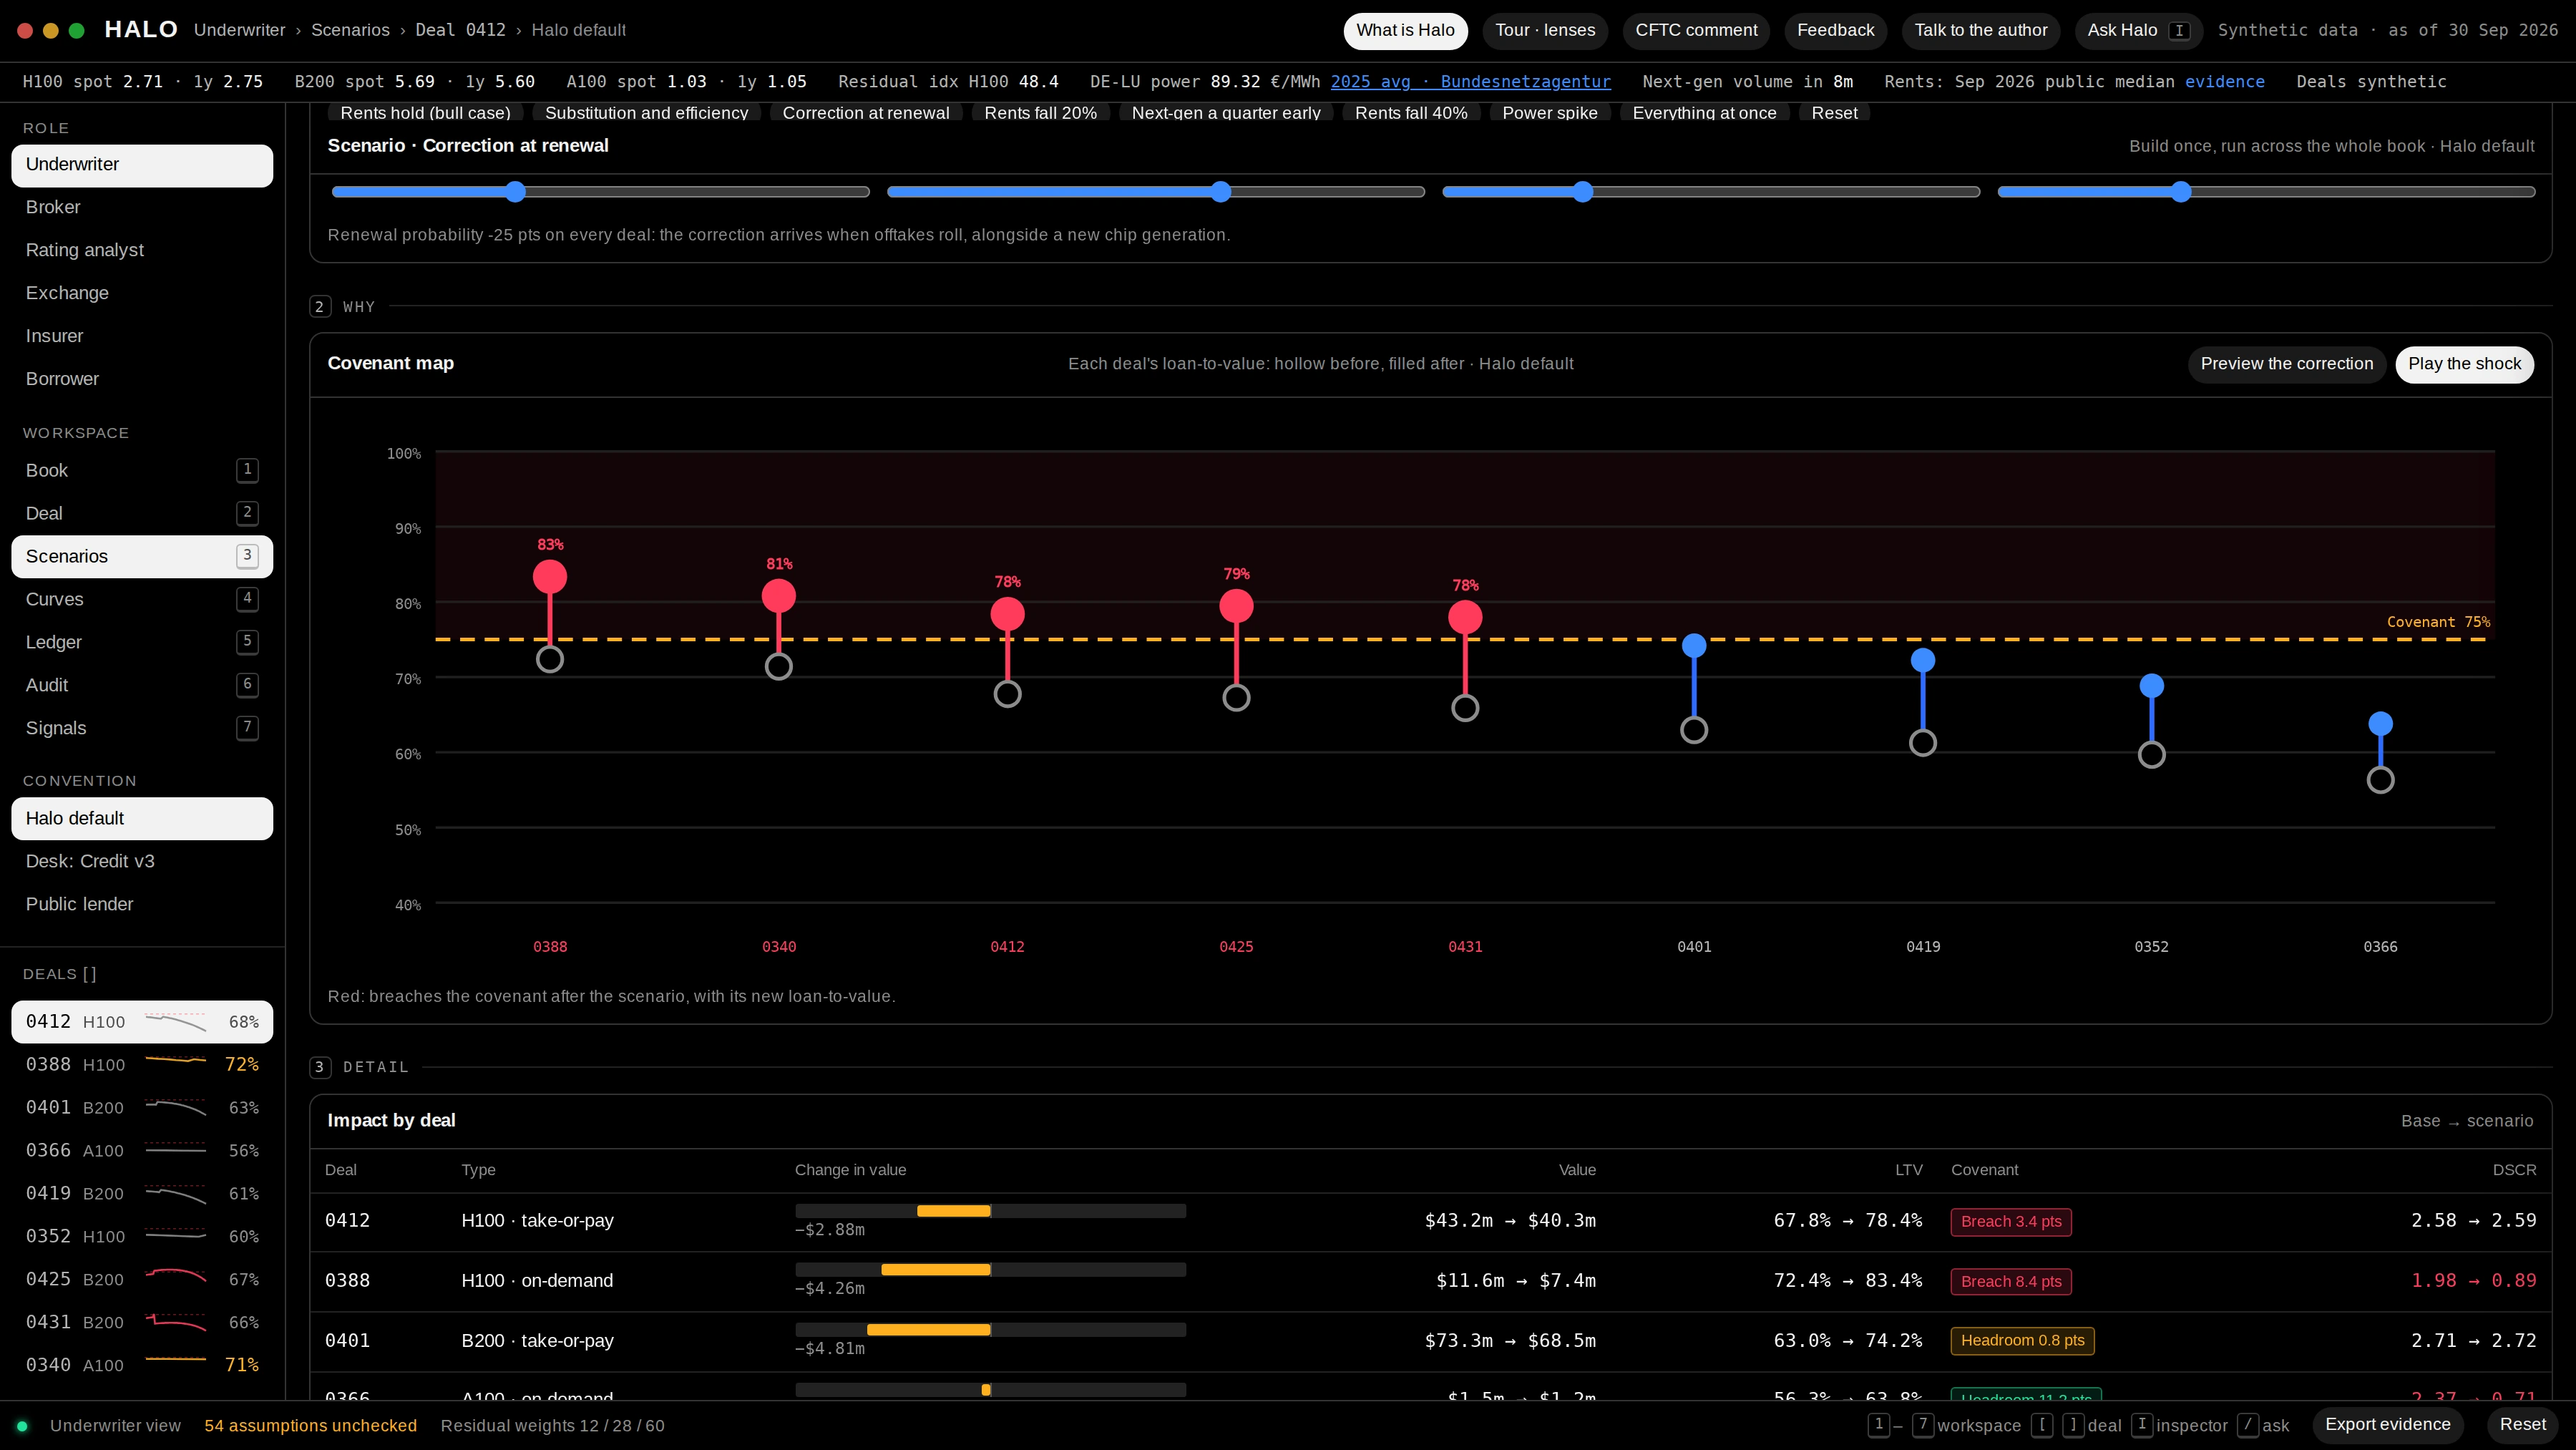Choose the Insurer role
The image size is (2576, 1450).
(x=141, y=336)
